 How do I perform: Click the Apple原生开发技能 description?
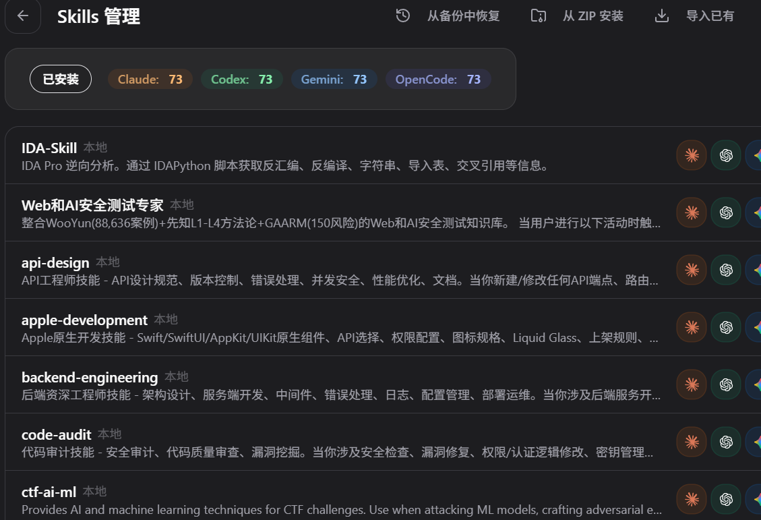click(340, 338)
